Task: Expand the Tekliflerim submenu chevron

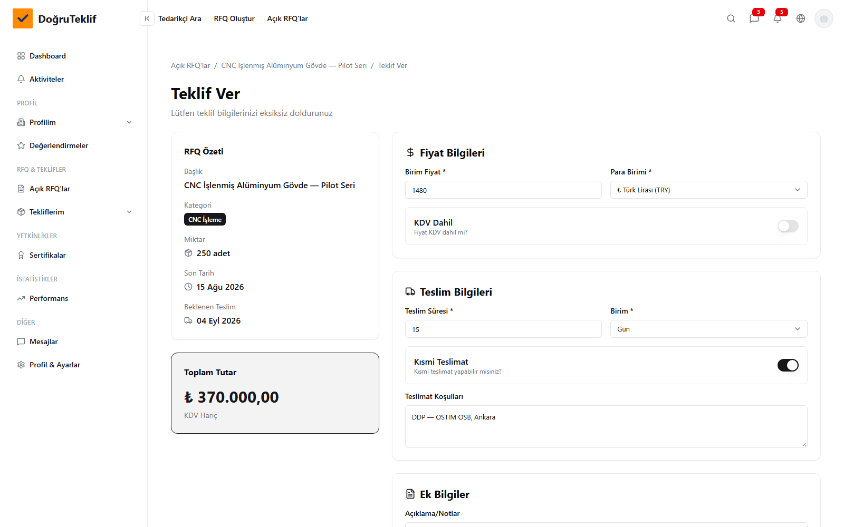Action: point(129,212)
